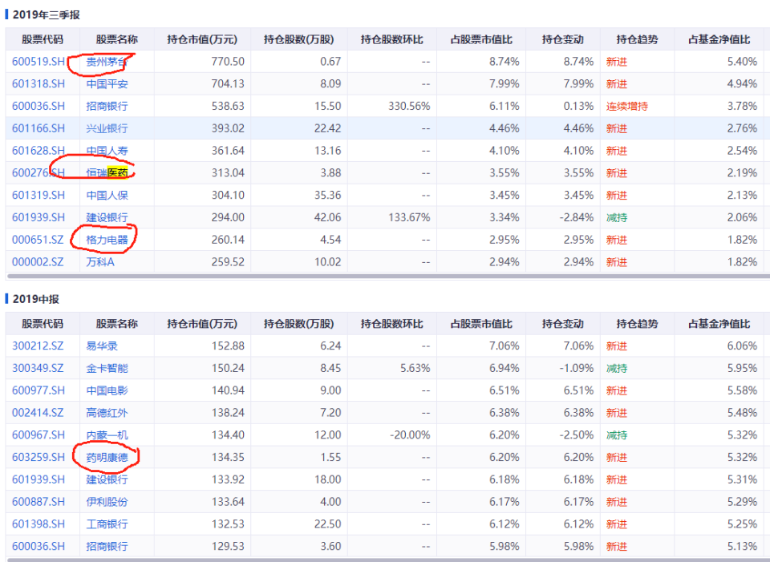
Task: Click stock code 300349.SZ
Action: coord(38,368)
